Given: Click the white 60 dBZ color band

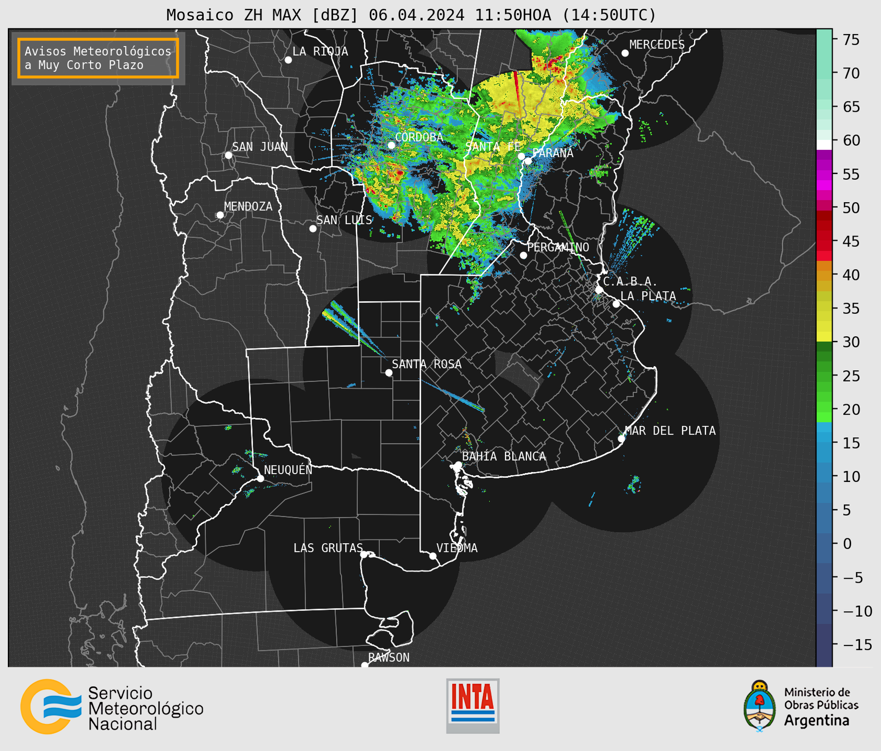Looking at the screenshot, I should click(824, 145).
